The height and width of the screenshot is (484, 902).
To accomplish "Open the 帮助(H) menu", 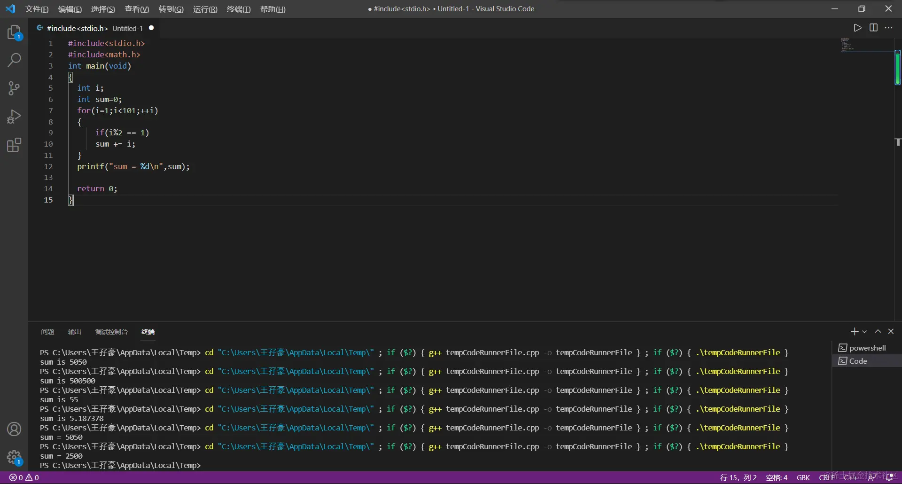I will [x=272, y=9].
